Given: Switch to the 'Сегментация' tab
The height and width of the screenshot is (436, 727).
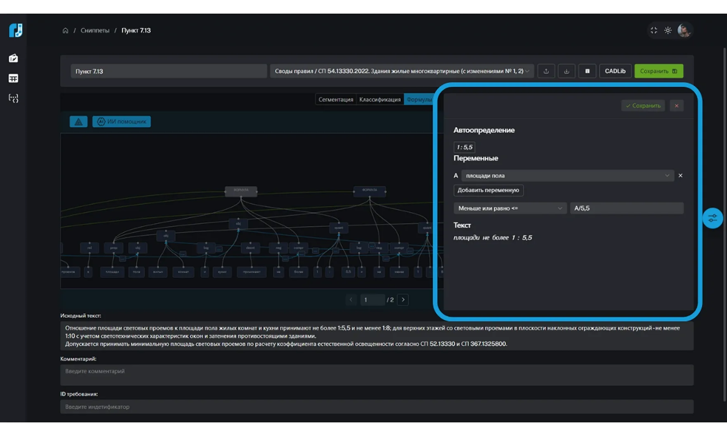Looking at the screenshot, I should point(335,100).
